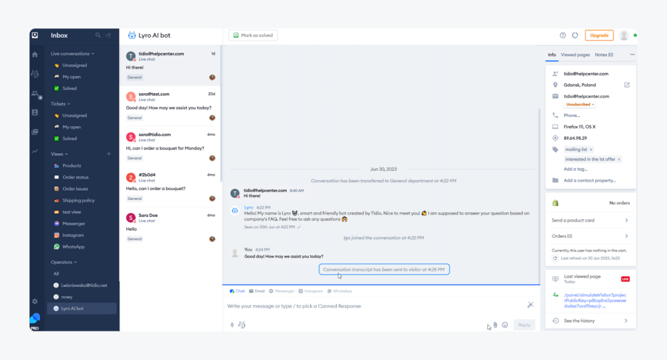Click the lightning bolt shortcuts icon in the composer
667x360 pixels.
coord(232,324)
